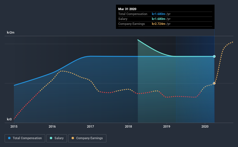This screenshot has height=147, width=238.
Task: Select the company earnings data point at Mar 2020
Action: coord(214,83)
